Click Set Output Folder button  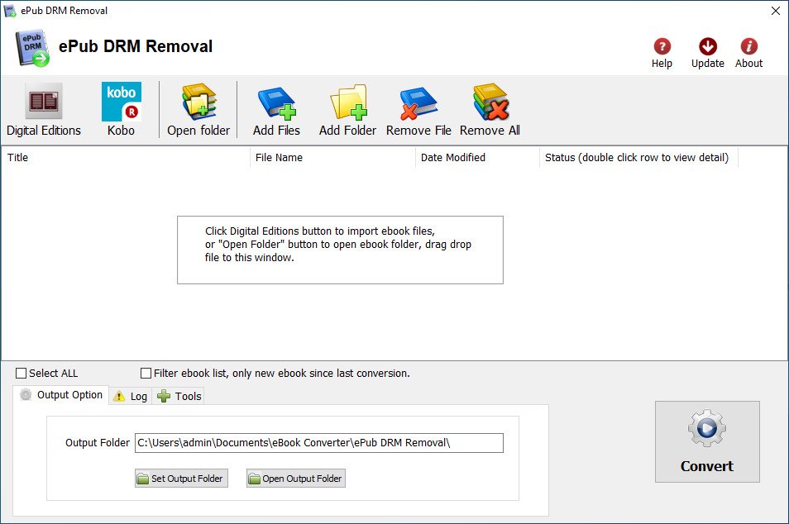coord(182,479)
